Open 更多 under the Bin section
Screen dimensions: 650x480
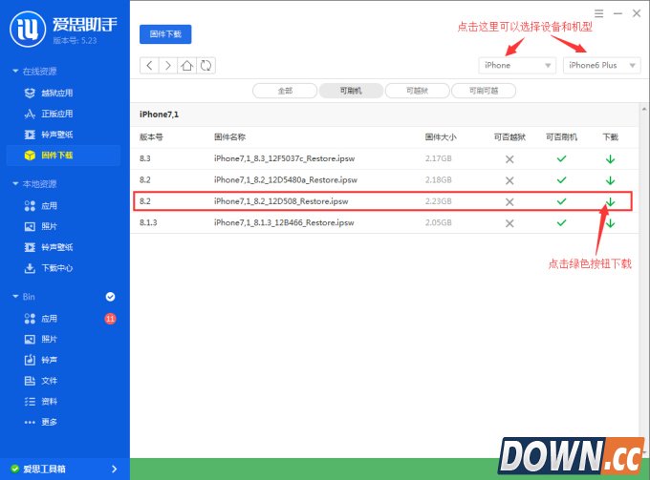(x=49, y=422)
